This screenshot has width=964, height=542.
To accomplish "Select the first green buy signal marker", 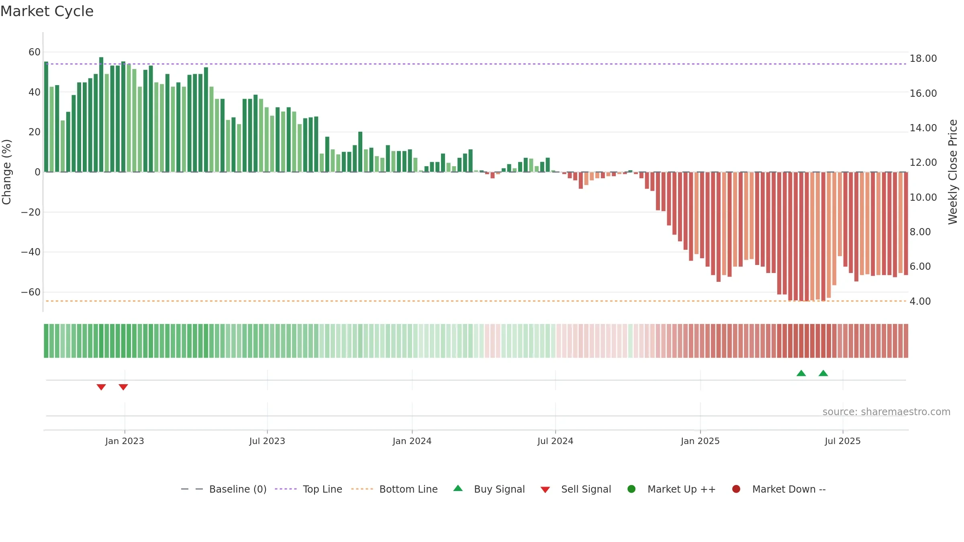I will (801, 373).
